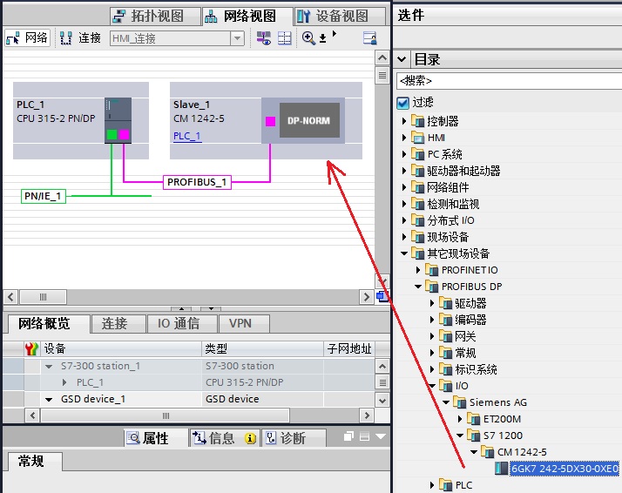Screen dimensions: 622x493
Task: Click the download arrow icon beside zoom
Action: point(323,38)
